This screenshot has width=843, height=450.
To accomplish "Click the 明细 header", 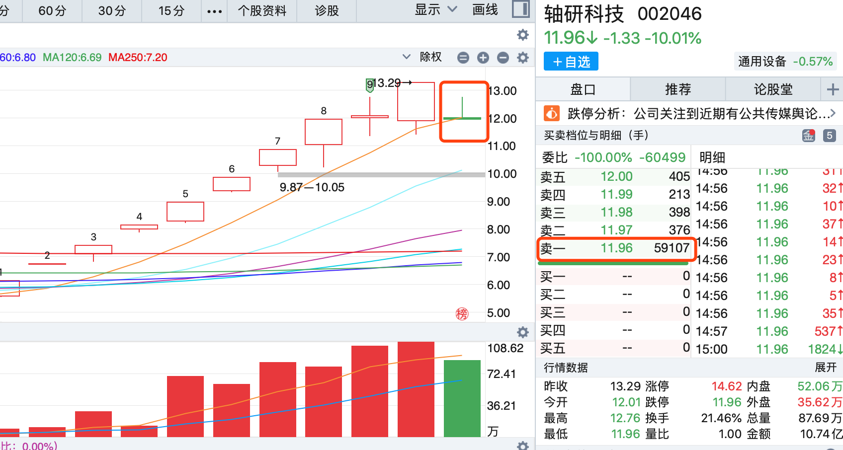I will [x=712, y=157].
